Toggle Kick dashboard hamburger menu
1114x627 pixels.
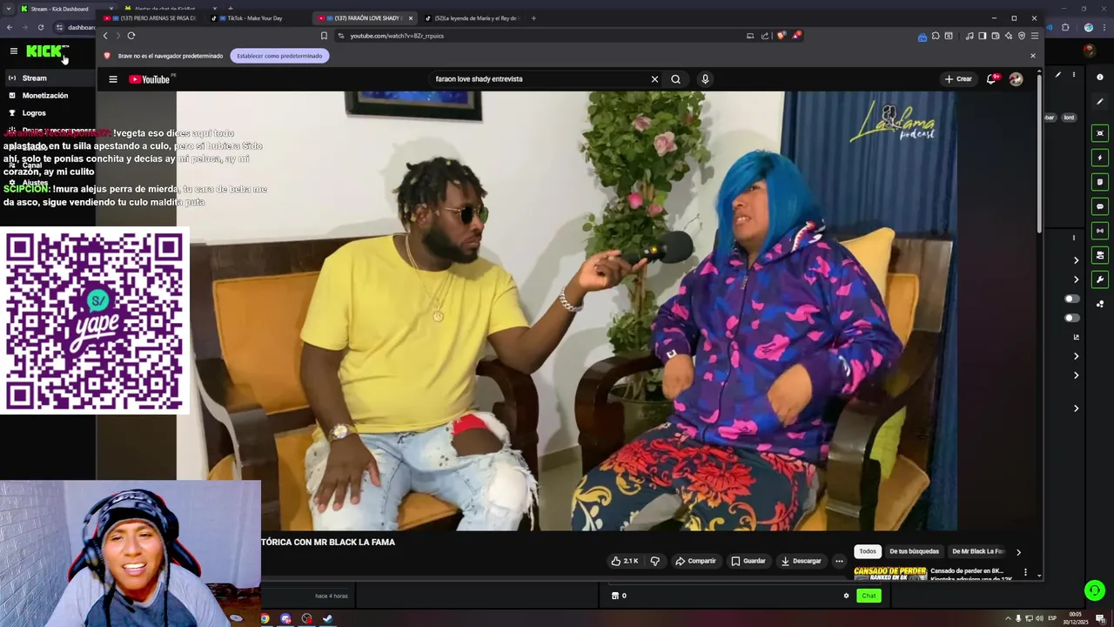[x=13, y=51]
